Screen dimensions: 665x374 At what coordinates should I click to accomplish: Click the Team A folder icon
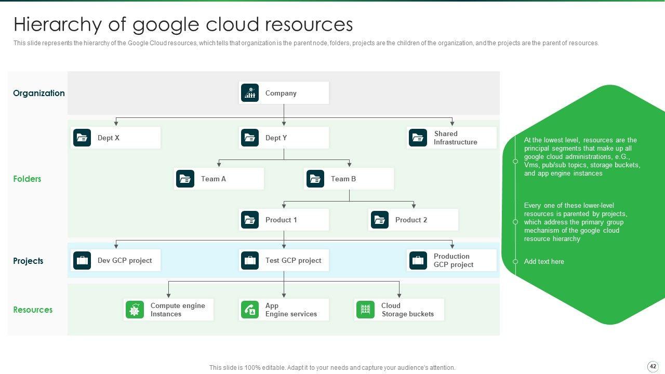click(185, 179)
